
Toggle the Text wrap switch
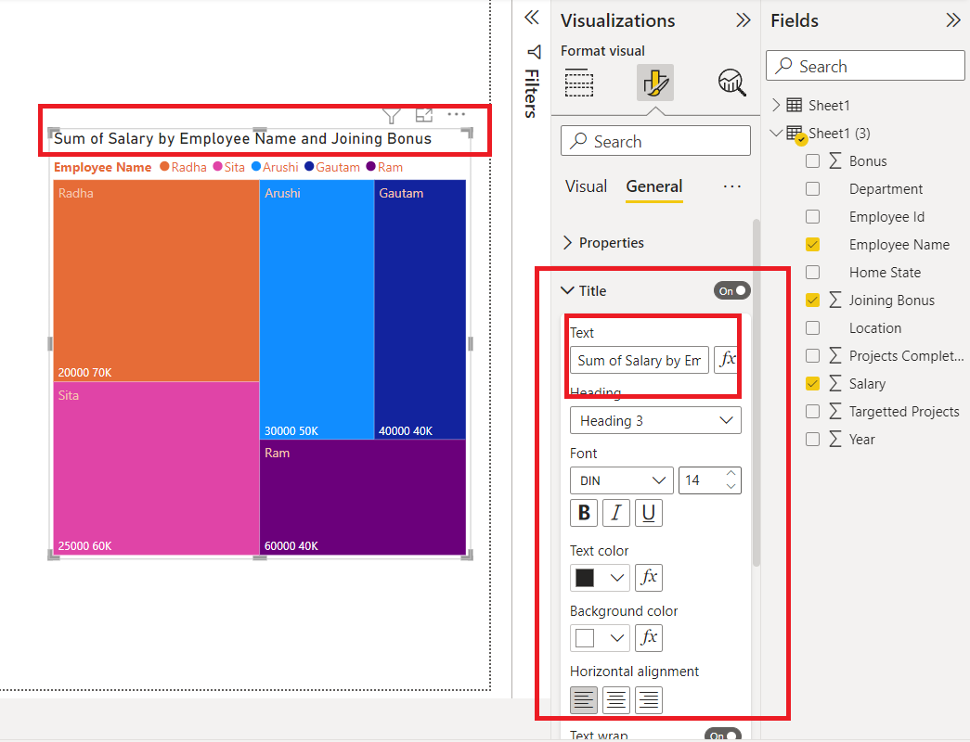(x=723, y=736)
